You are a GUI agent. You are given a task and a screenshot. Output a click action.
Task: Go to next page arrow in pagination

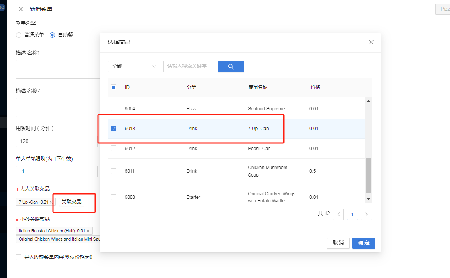pos(366,214)
